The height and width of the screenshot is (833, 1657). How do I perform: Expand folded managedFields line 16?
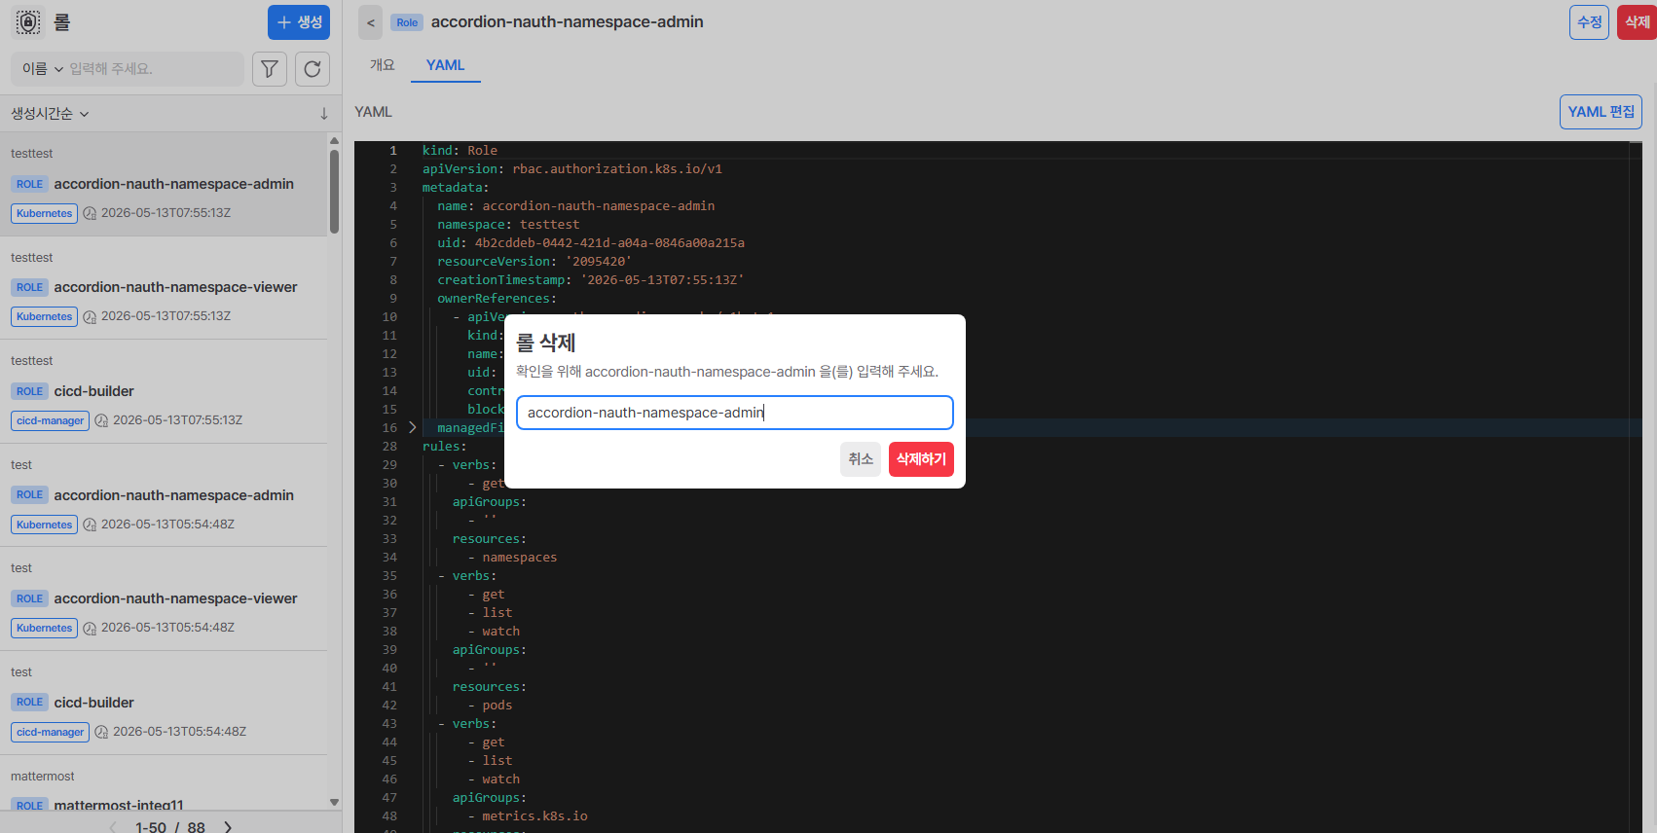click(413, 428)
